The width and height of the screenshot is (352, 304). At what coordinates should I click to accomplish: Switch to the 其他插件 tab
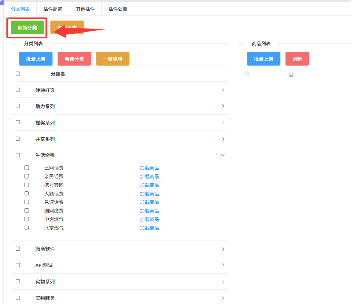tap(85, 9)
